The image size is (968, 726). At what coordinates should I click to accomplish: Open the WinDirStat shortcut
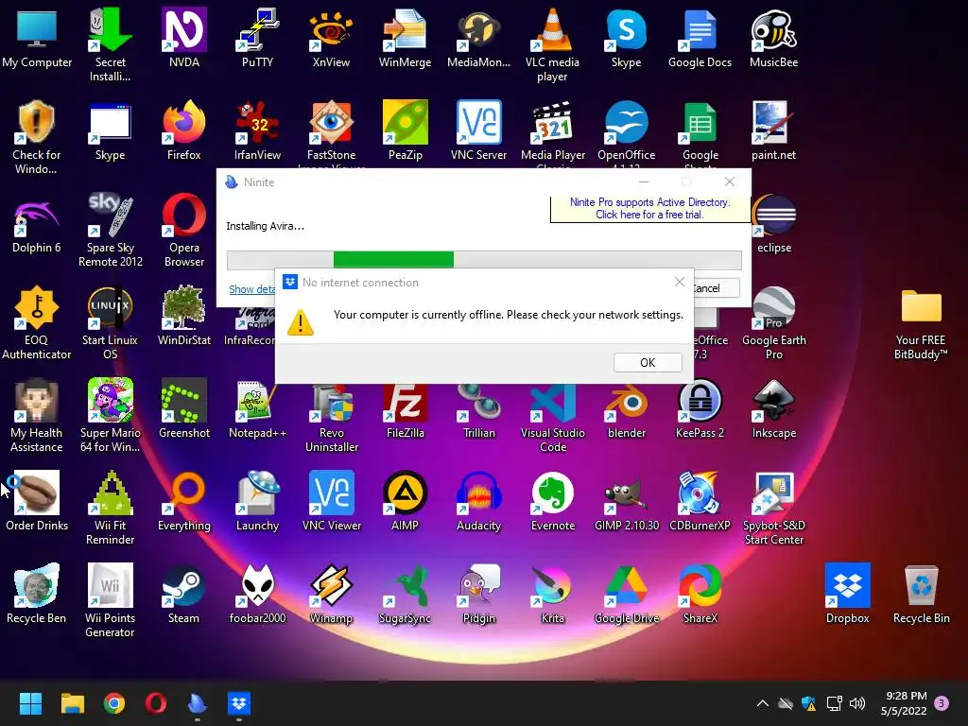[x=184, y=316]
